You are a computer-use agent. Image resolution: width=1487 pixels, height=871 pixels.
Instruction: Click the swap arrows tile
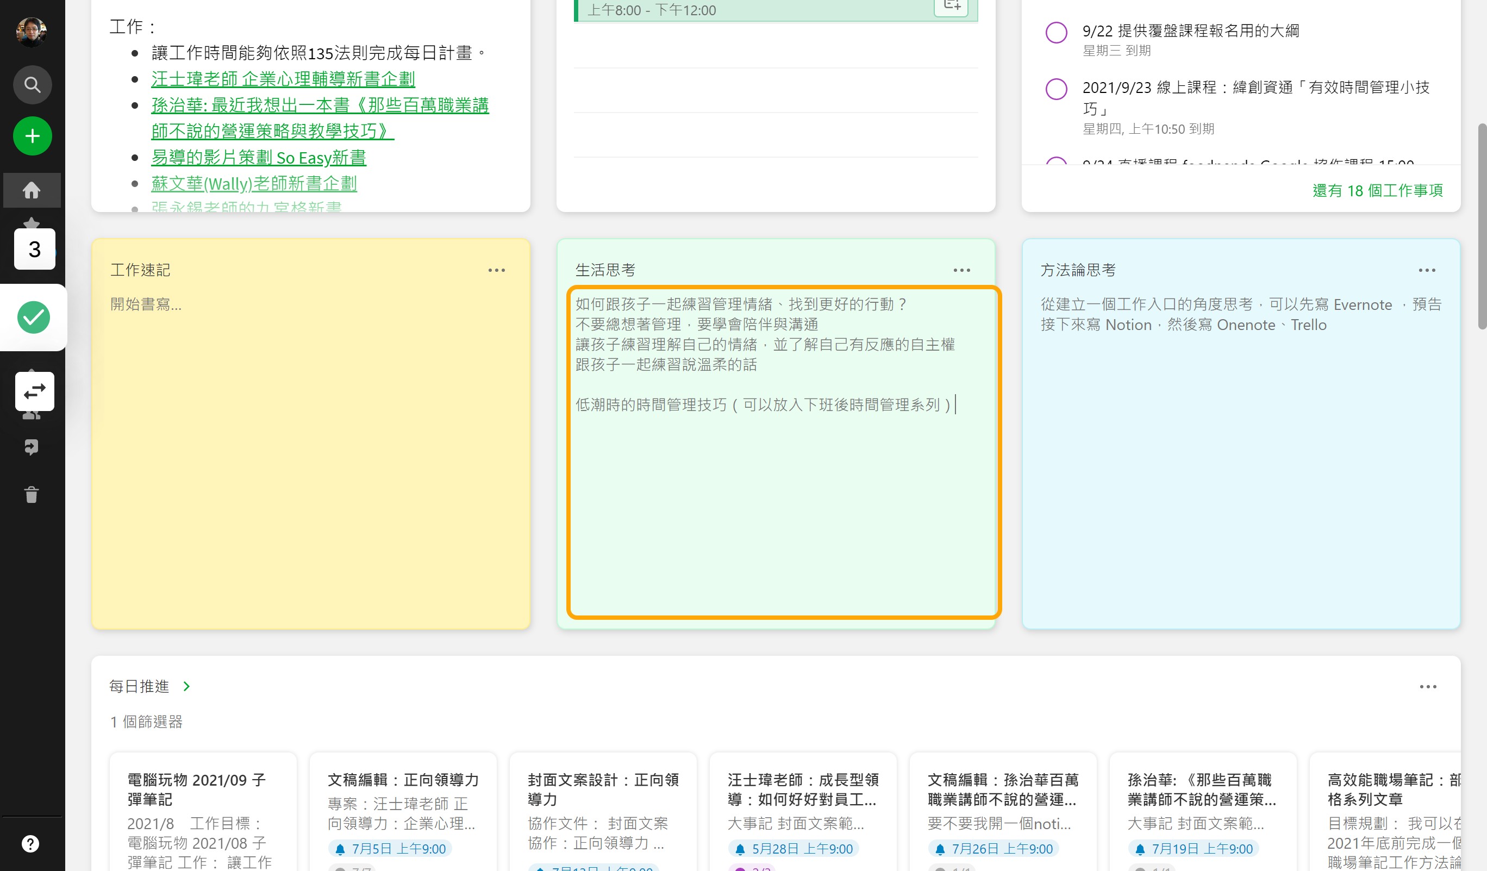pos(35,391)
